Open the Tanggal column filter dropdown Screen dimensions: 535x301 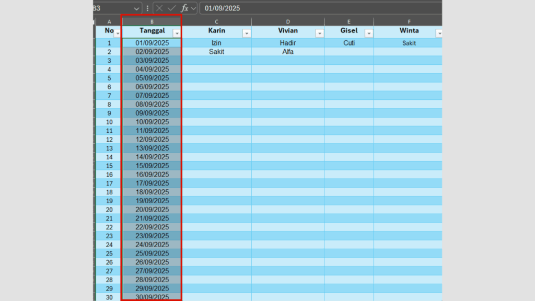(x=177, y=33)
